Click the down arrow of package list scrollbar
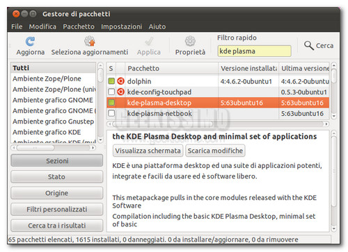348x252 pixels. (x=333, y=116)
